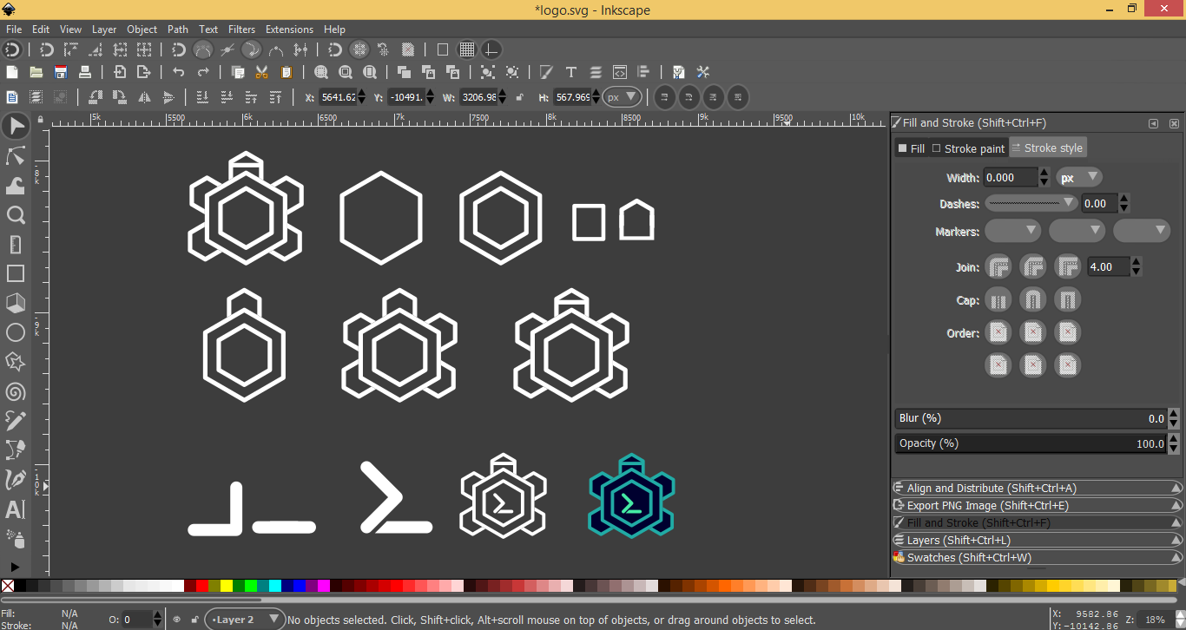Screen dimensions: 1186x630
Task: Open the File menu
Action: [14, 30]
